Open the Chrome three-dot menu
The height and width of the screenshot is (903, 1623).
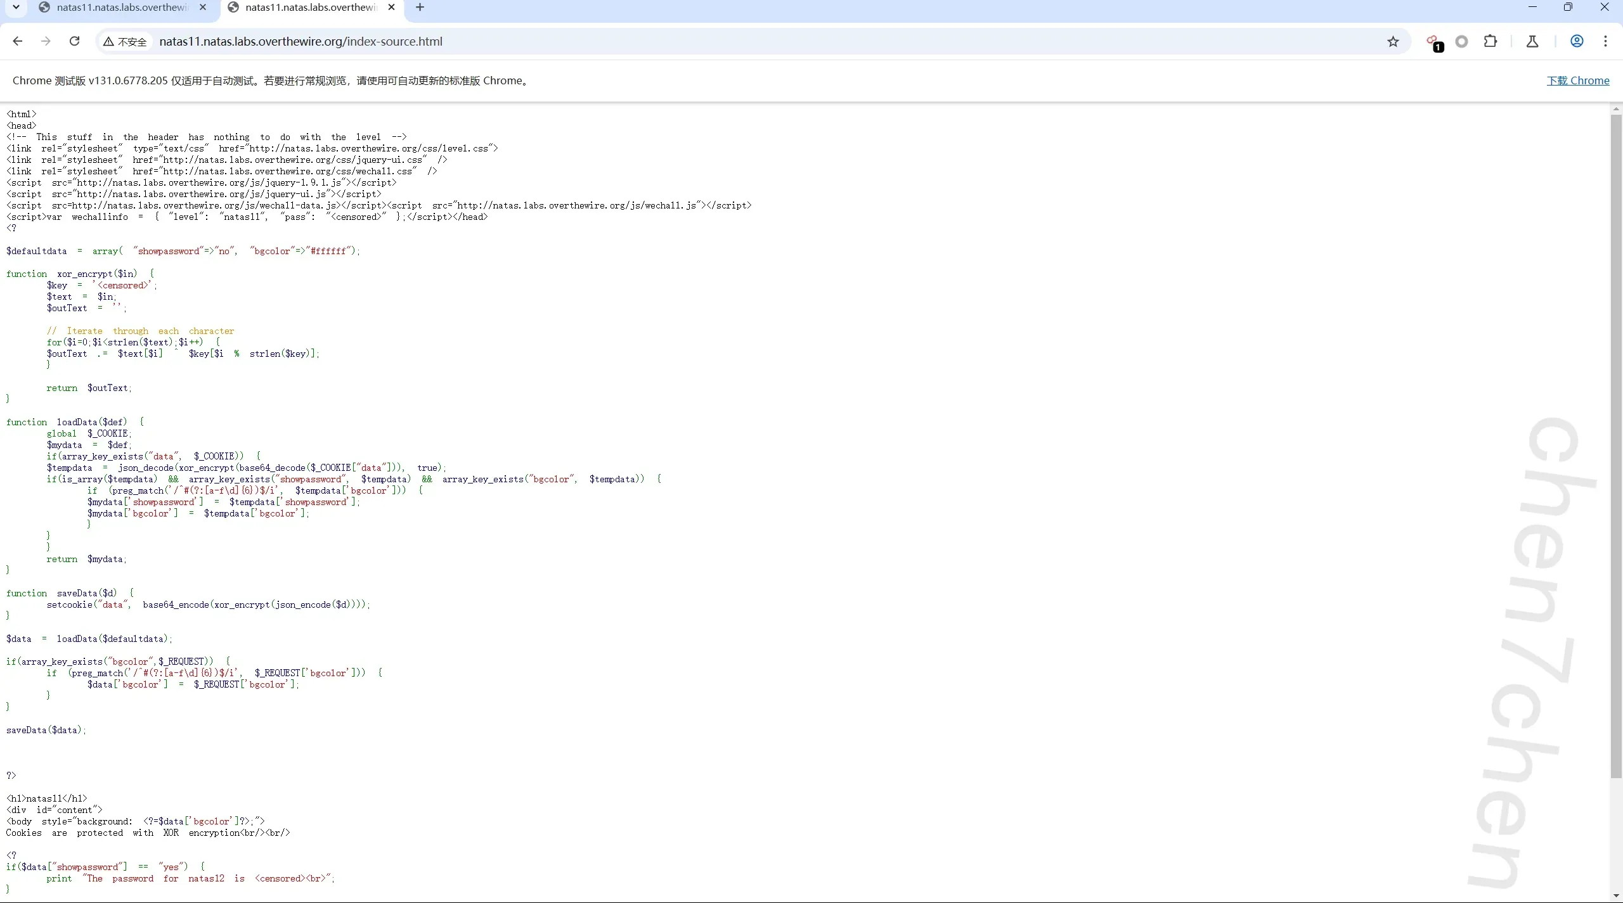coord(1605,41)
